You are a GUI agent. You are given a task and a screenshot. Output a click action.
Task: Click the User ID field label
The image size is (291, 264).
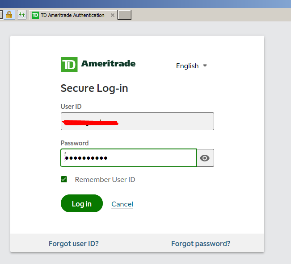(71, 107)
